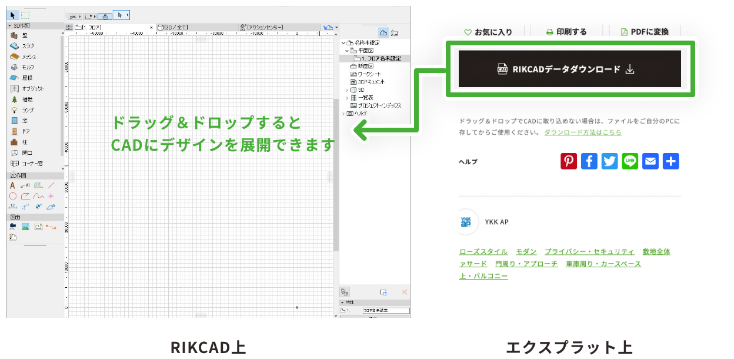Select the picture image tool in 図面 section
This screenshot has height=359, width=734.
tap(25, 227)
